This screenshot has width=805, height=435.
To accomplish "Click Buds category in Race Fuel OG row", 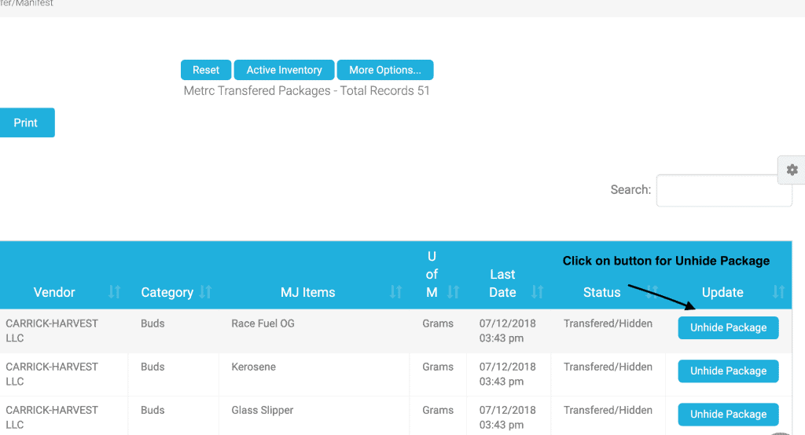I will click(x=153, y=324).
